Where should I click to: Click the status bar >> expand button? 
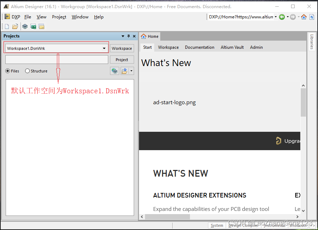tap(313, 225)
